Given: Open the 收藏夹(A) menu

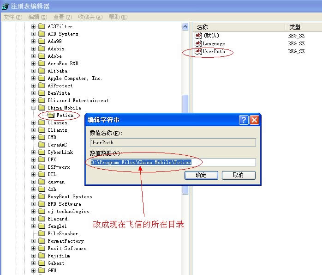Looking at the screenshot, I should pos(90,17).
